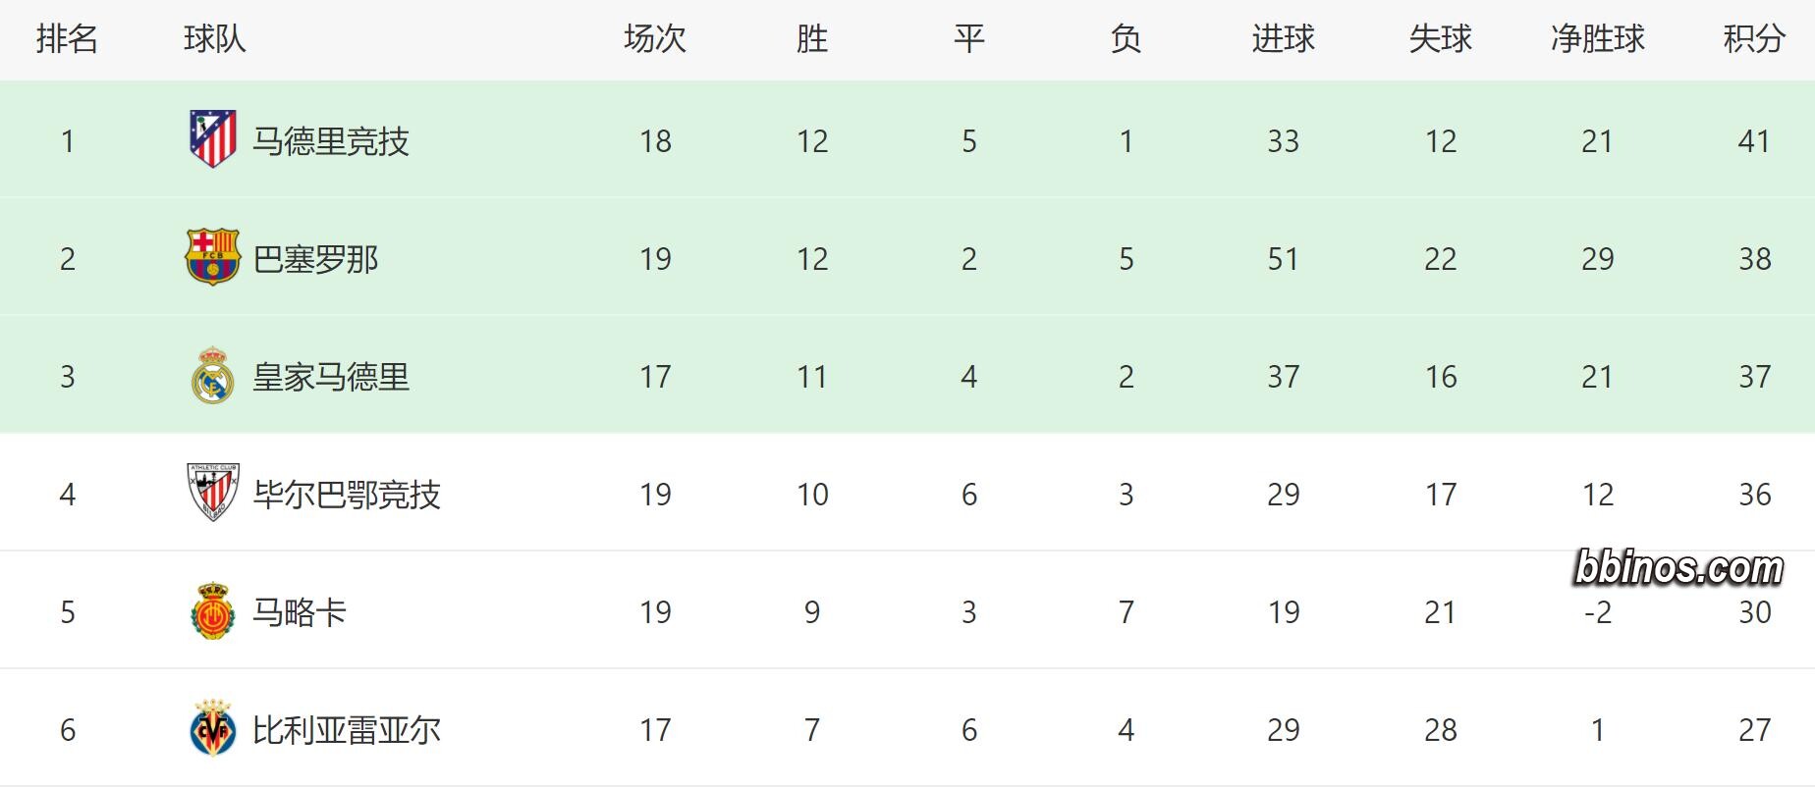
Task: Click the Athletic Bilbao club crest
Action: (213, 493)
